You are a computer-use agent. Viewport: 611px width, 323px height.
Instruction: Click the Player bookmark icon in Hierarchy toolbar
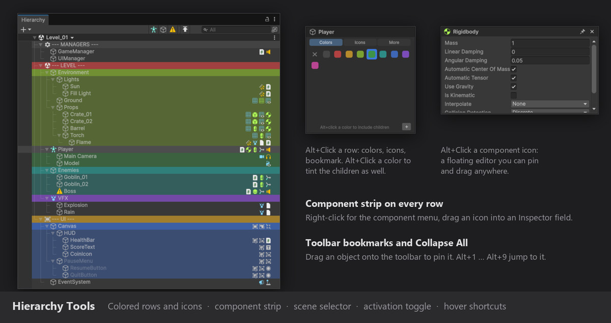point(153,30)
